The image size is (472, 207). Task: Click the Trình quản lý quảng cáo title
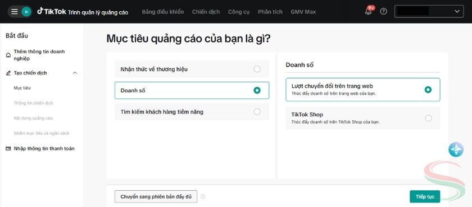98,12
